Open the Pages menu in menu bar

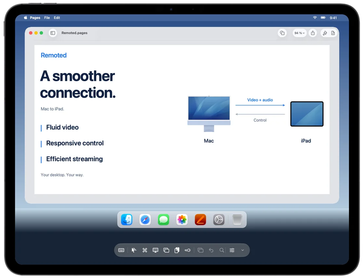[x=35, y=18]
